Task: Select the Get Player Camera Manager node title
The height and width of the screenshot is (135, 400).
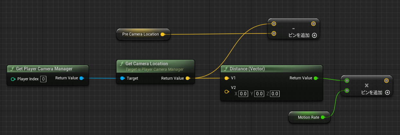Action: 44,69
